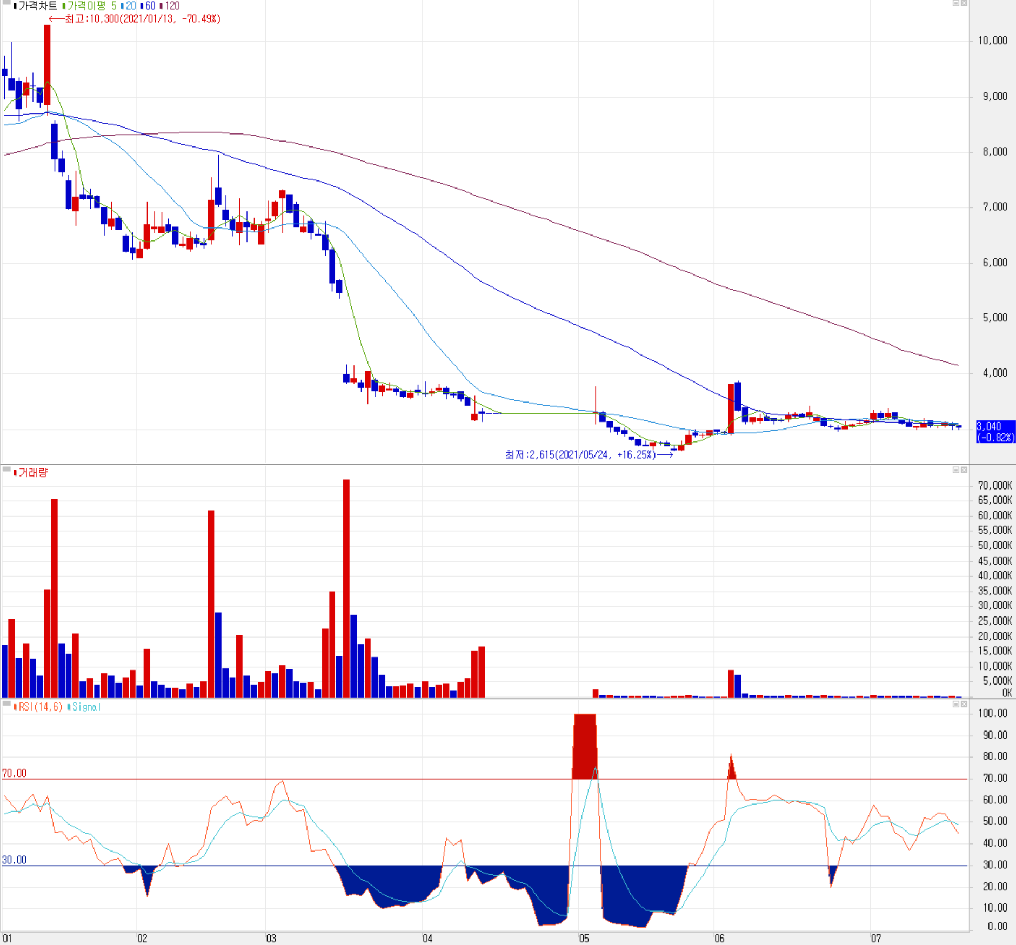Image resolution: width=1016 pixels, height=945 pixels.
Task: Select the 120-day moving average legend
Action: 170,6
